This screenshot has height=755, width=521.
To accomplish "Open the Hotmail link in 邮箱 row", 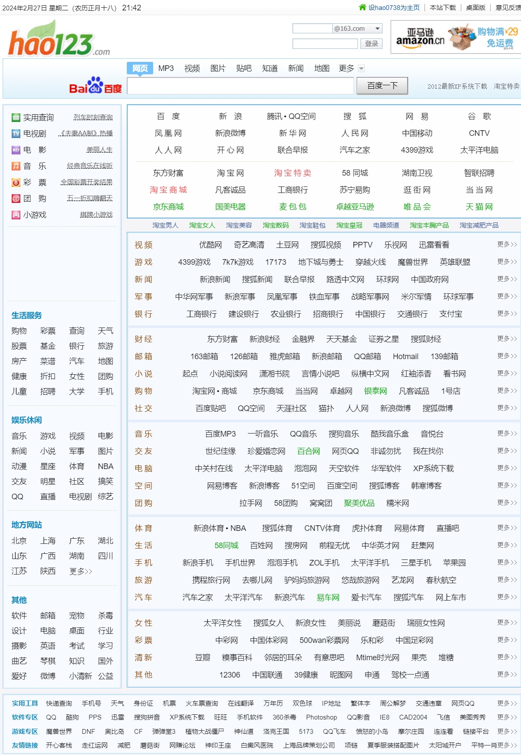I will pos(405,357).
